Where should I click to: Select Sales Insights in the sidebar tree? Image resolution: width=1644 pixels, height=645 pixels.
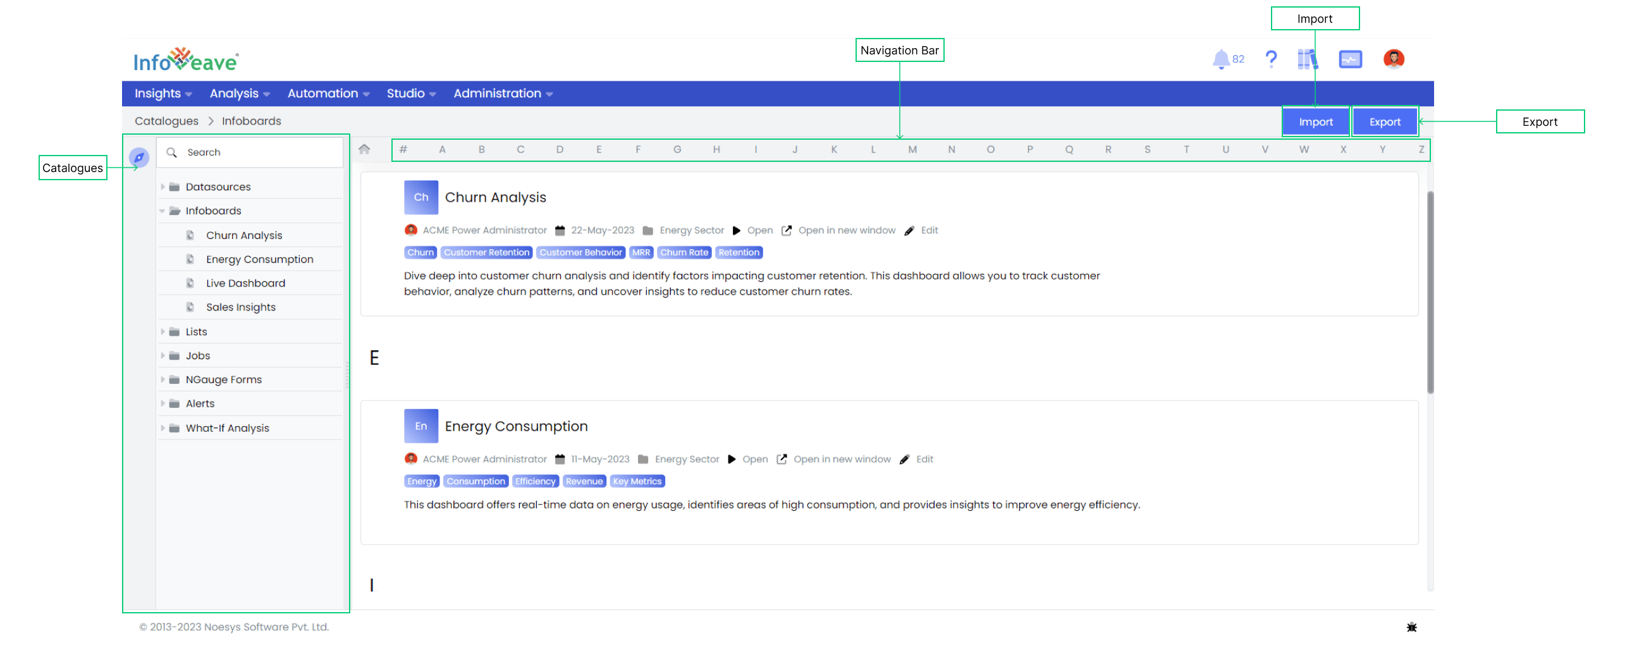pos(241,307)
